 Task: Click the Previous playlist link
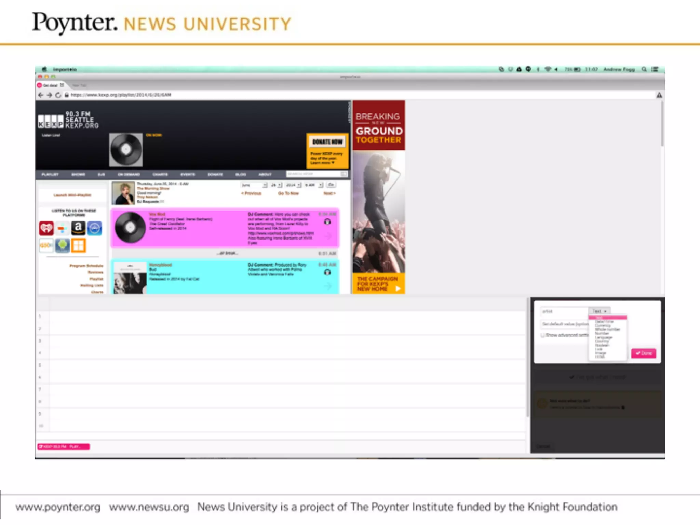[x=251, y=193]
